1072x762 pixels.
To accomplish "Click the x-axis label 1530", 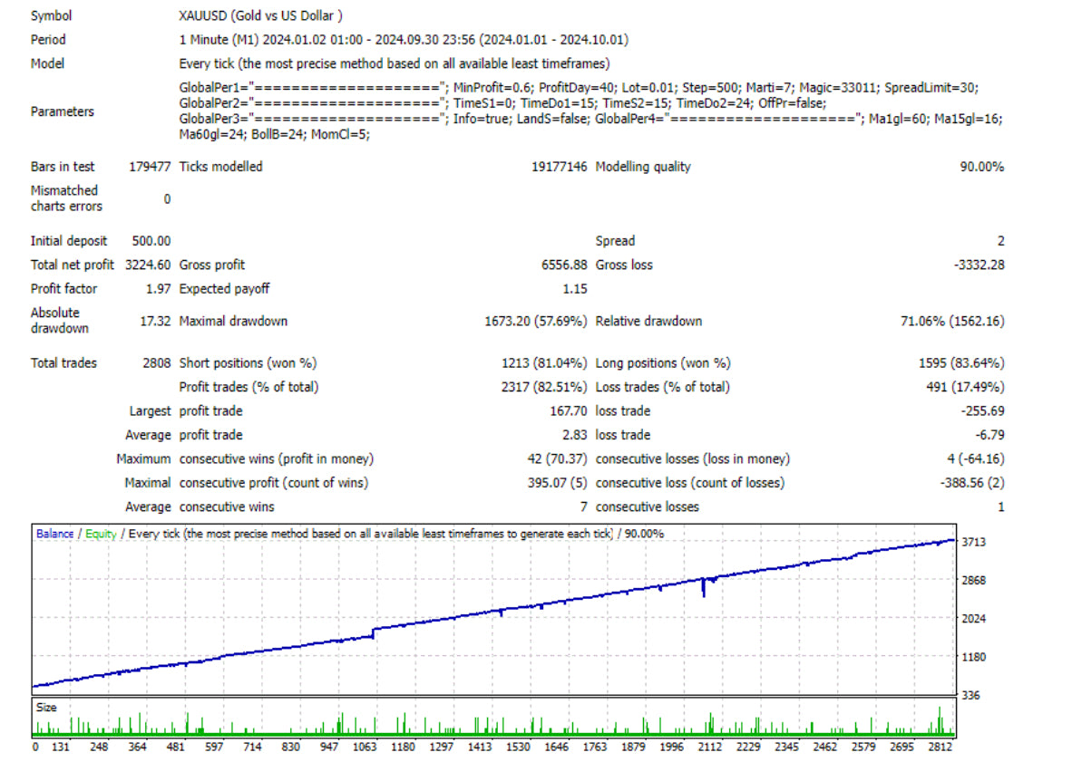I will tap(518, 747).
